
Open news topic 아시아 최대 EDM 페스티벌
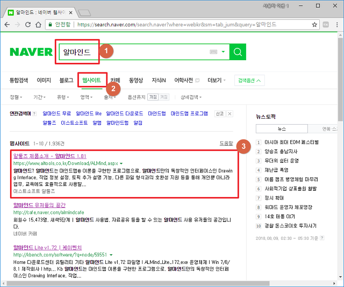291,142
